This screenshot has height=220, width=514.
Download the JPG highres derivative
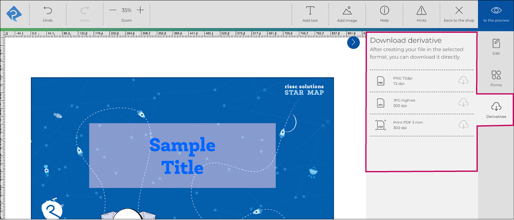(463, 103)
